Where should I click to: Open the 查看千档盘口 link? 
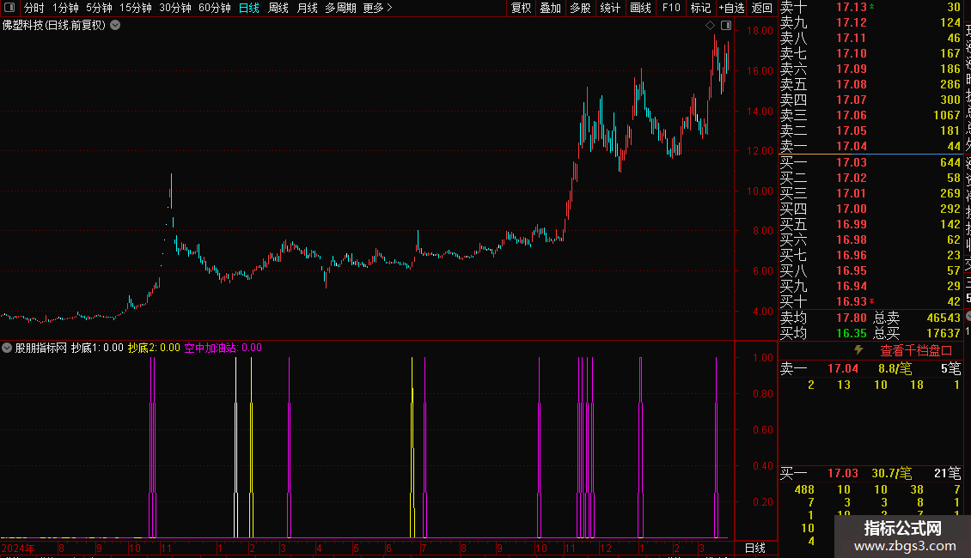916,351
